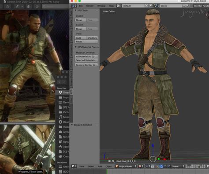The height and width of the screenshot is (174, 209).
Task: Open the Blender editor type selector in the info header
Action: [74, 6]
